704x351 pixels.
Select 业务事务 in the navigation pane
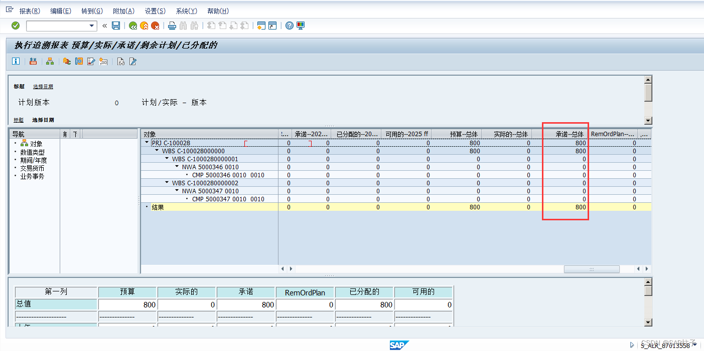(32, 176)
